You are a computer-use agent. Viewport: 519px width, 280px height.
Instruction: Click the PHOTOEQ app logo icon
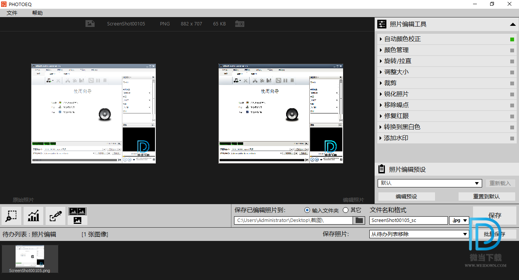pos(3,4)
